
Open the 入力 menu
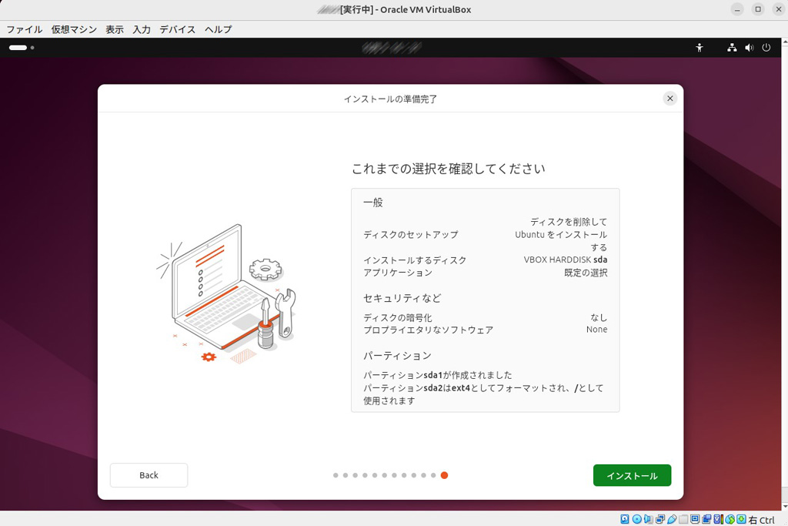[142, 29]
